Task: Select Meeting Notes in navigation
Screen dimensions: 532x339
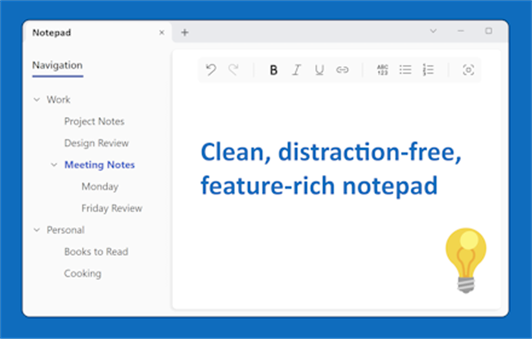Action: click(100, 165)
